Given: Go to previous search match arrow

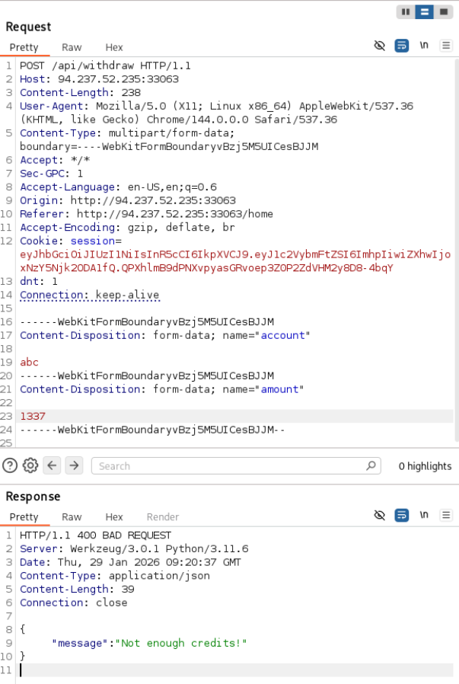Looking at the screenshot, I should coord(53,465).
